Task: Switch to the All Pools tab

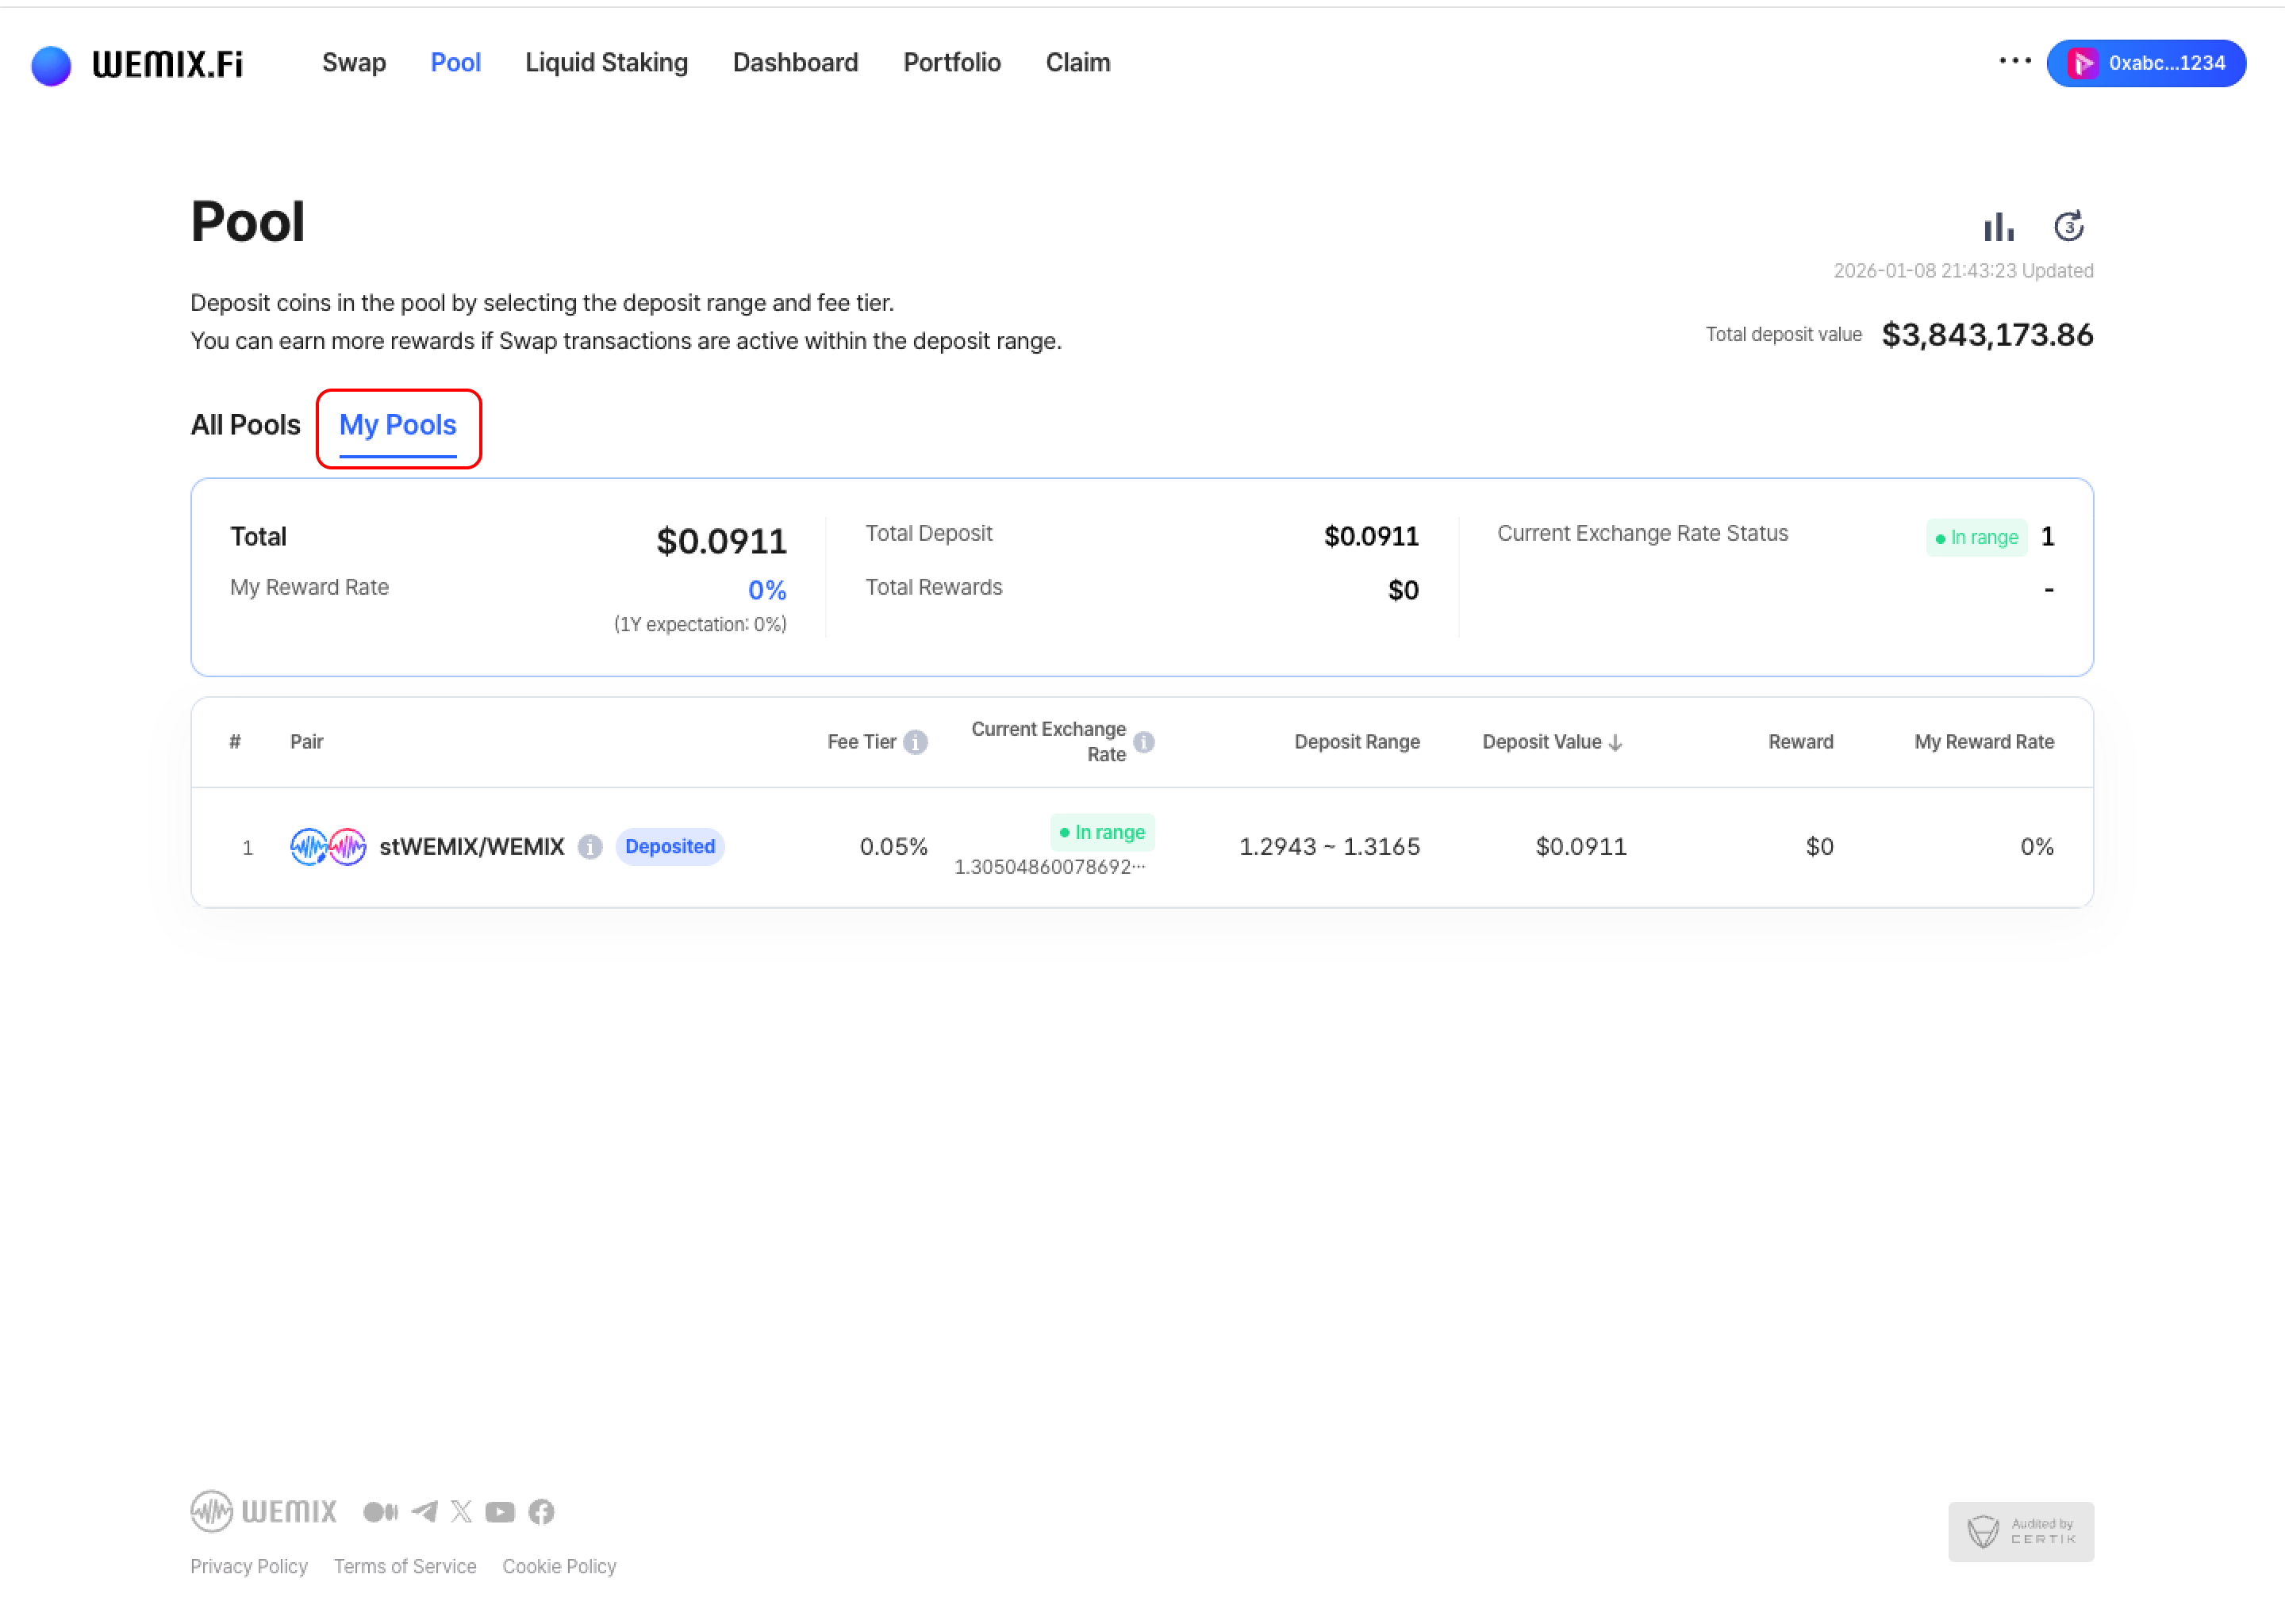Action: (x=245, y=425)
